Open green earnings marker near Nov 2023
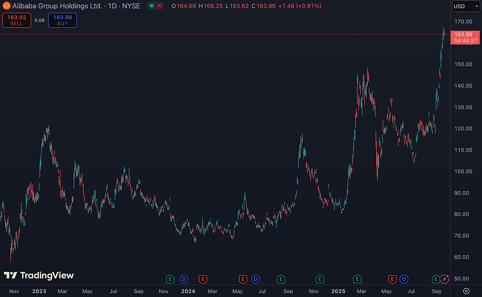Screen dimensions: 482x297 (170, 279)
